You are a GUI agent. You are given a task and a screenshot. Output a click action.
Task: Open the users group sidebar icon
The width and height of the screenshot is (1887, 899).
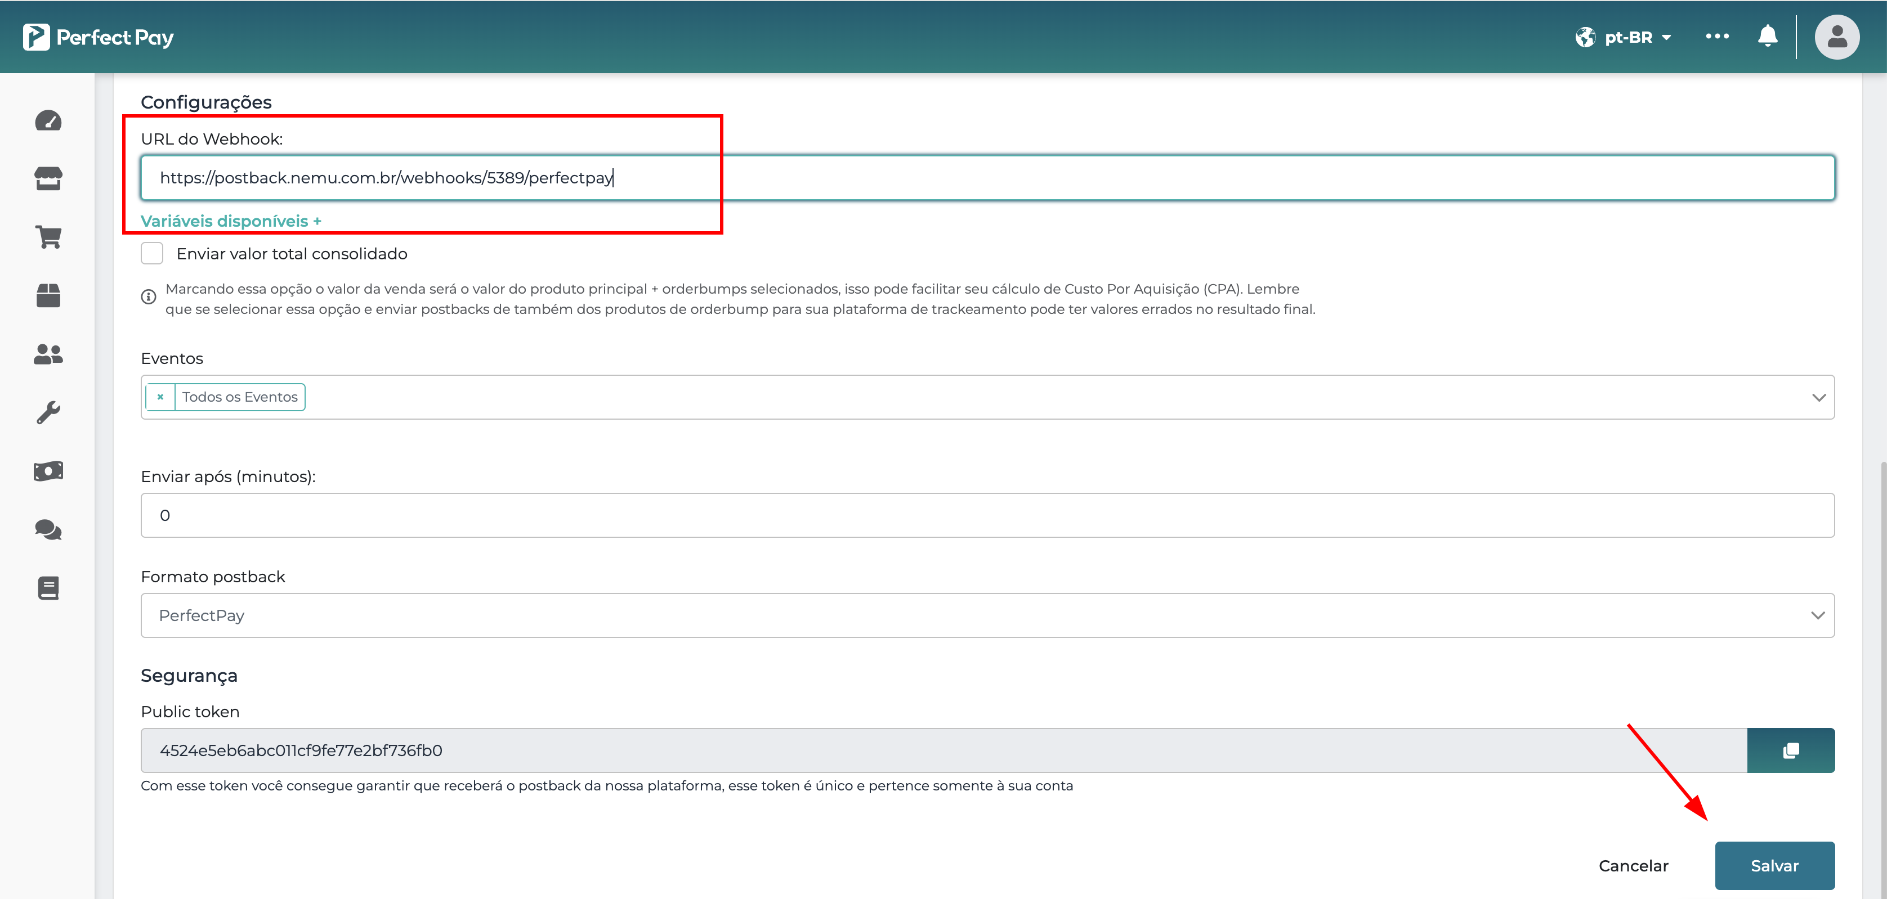pos(48,354)
